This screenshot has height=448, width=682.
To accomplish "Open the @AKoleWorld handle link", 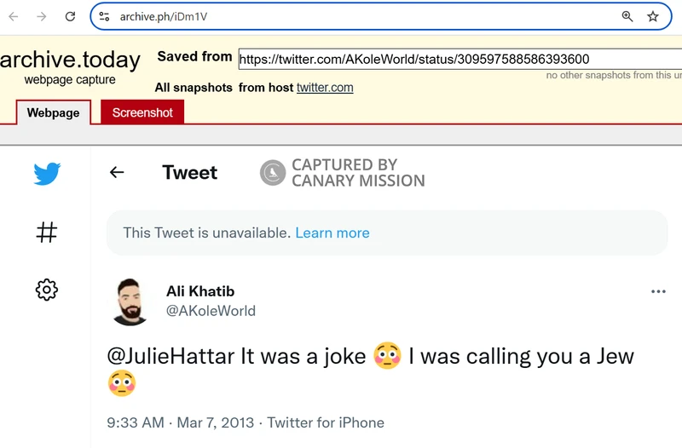I will pyautogui.click(x=211, y=311).
